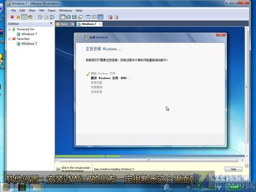The image size is (256, 192).
Task: Click the Powered On tree label
Action: pos(26,29)
